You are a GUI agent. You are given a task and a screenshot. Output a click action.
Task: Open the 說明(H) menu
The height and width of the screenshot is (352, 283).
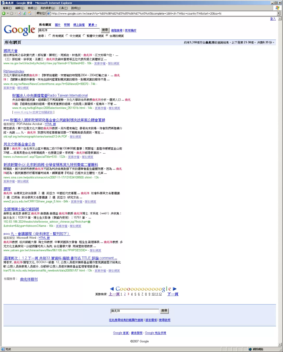point(76,8)
